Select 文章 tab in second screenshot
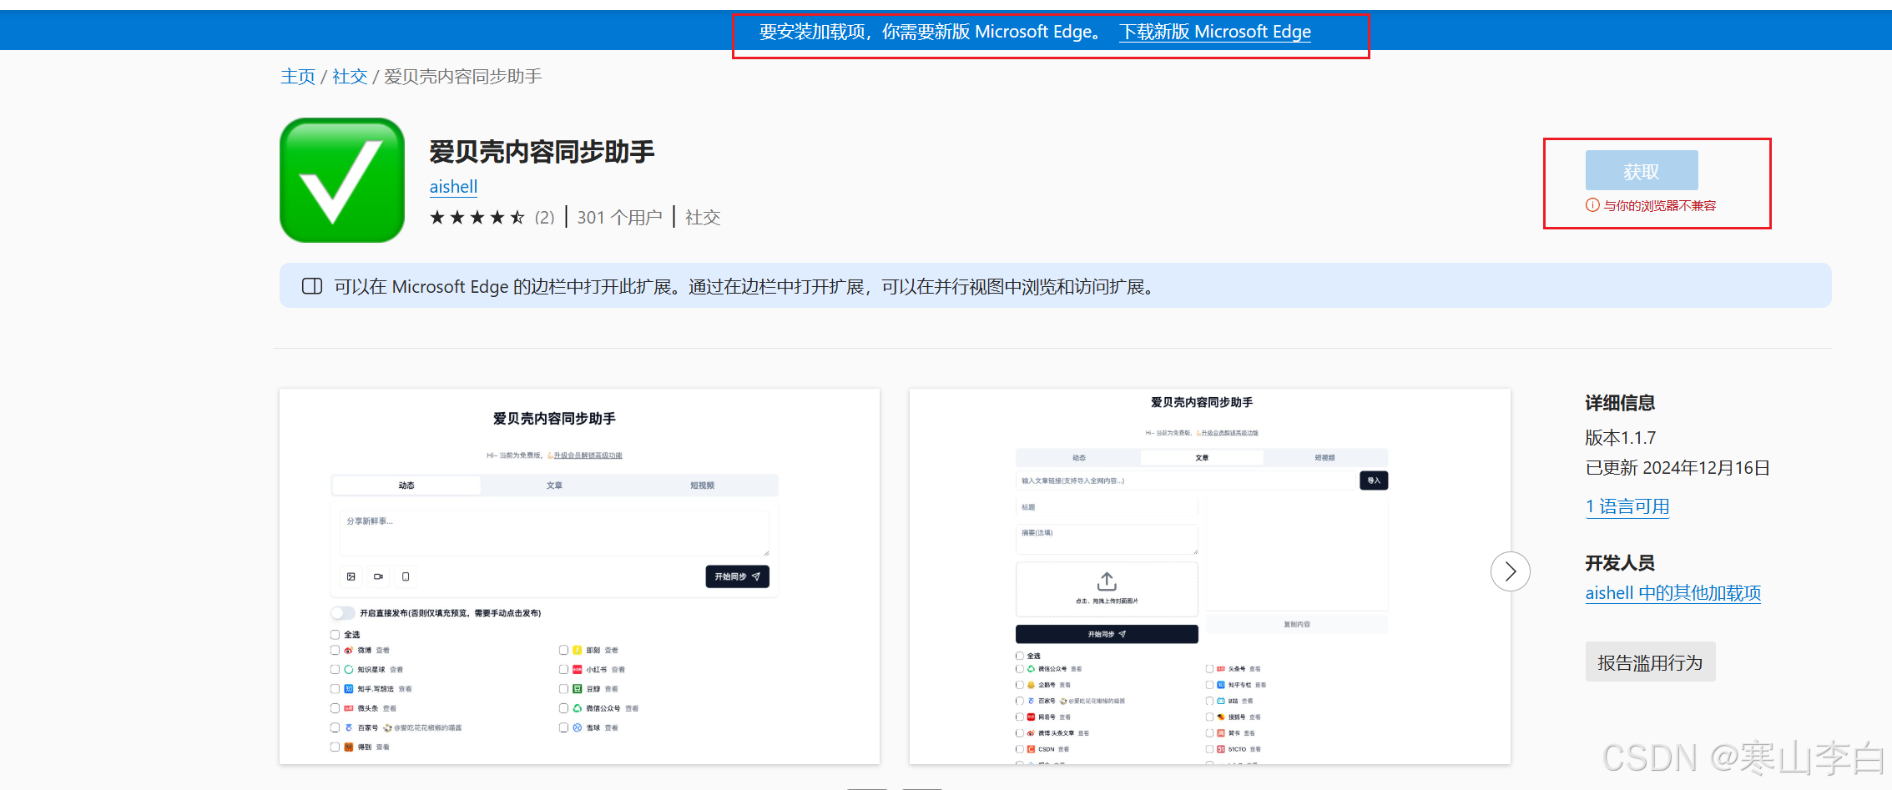 point(1202,458)
